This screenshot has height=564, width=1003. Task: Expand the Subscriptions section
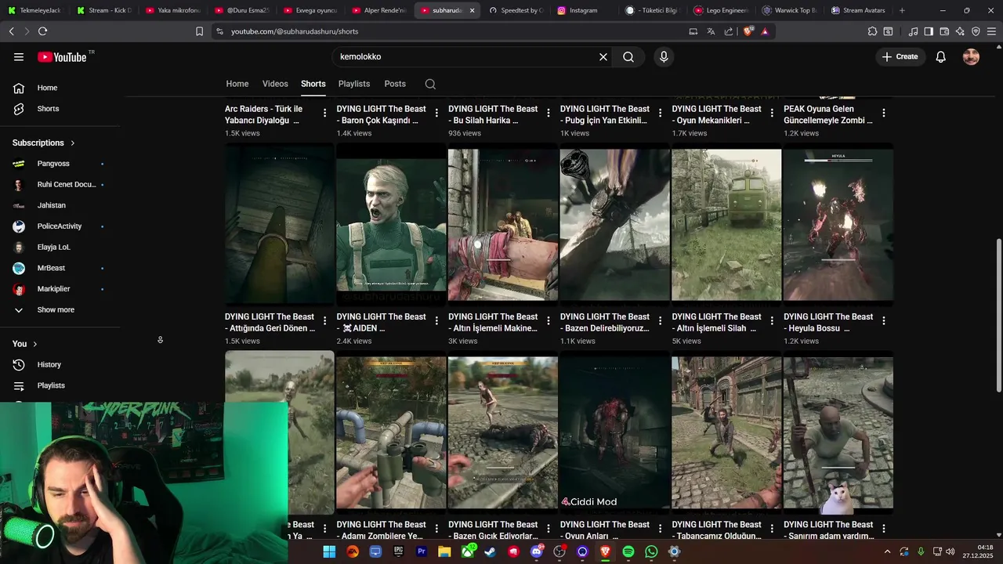(x=44, y=143)
